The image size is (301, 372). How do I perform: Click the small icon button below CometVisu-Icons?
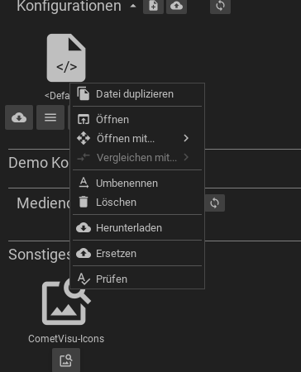[x=66, y=360]
